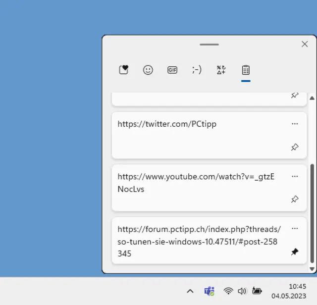Switch to the Emoji tab
This screenshot has width=317, height=305.
148,70
